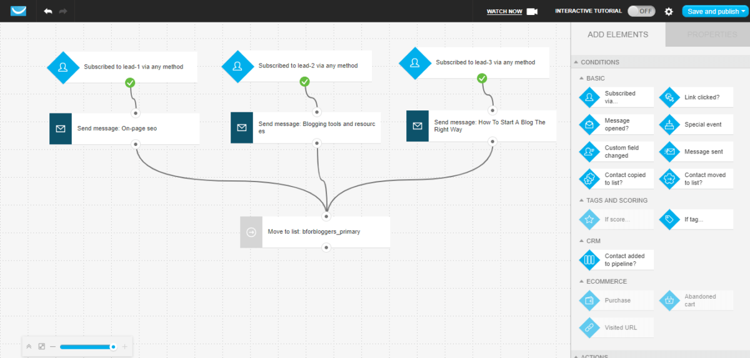Select the Purchase condition icon

pos(589,301)
